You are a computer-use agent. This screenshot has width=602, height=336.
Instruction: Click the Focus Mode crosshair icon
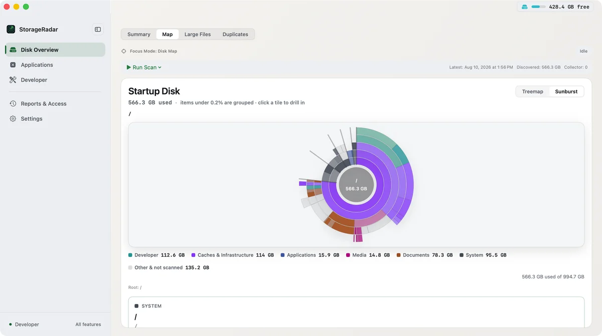coord(124,51)
